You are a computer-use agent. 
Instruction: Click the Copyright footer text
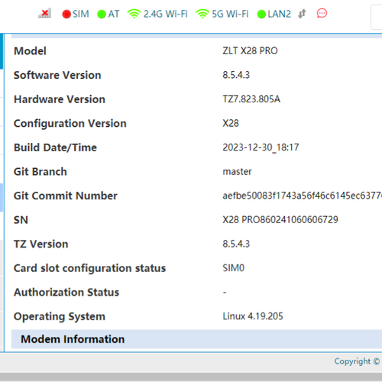357,361
